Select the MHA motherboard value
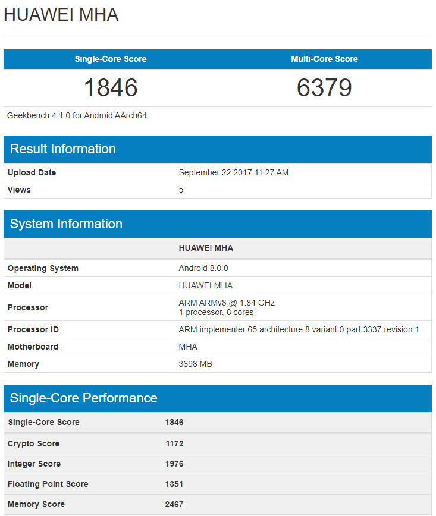The width and height of the screenshot is (436, 516). point(188,347)
